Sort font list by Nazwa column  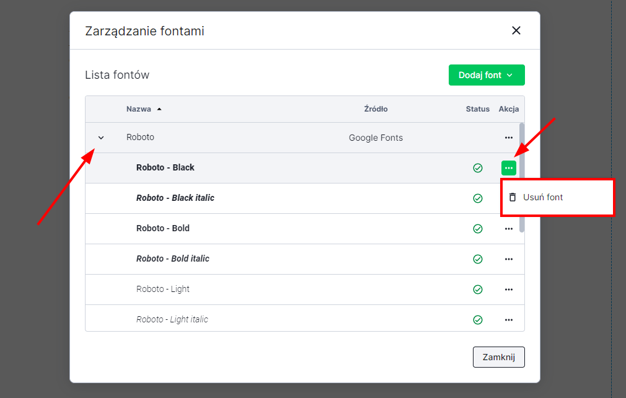tap(139, 109)
